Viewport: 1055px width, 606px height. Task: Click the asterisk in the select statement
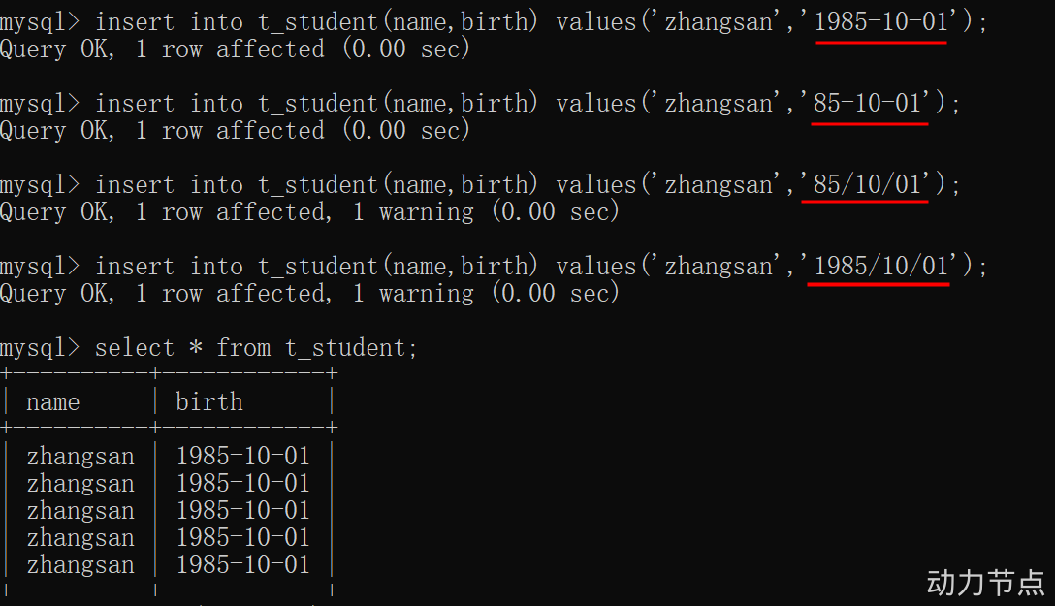[195, 347]
